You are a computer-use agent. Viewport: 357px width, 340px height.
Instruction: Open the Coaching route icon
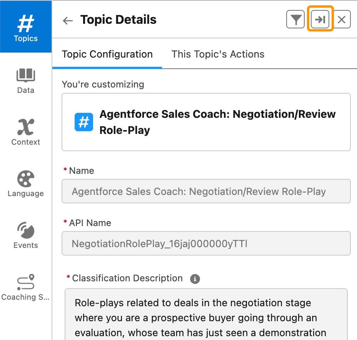(26, 282)
